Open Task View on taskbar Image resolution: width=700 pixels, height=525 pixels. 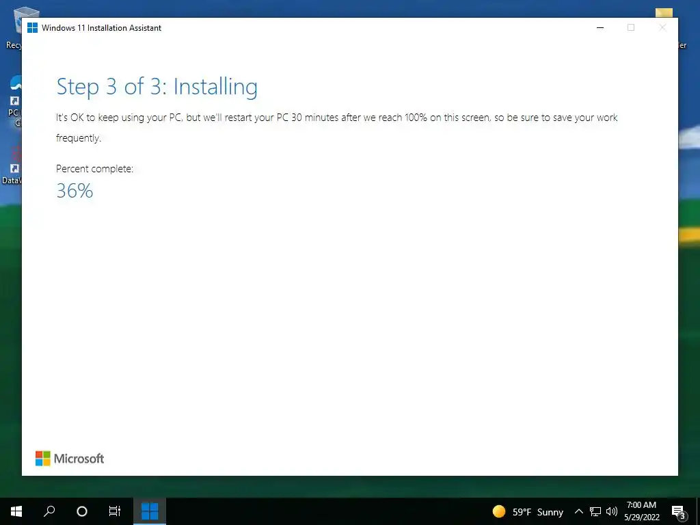(115, 511)
